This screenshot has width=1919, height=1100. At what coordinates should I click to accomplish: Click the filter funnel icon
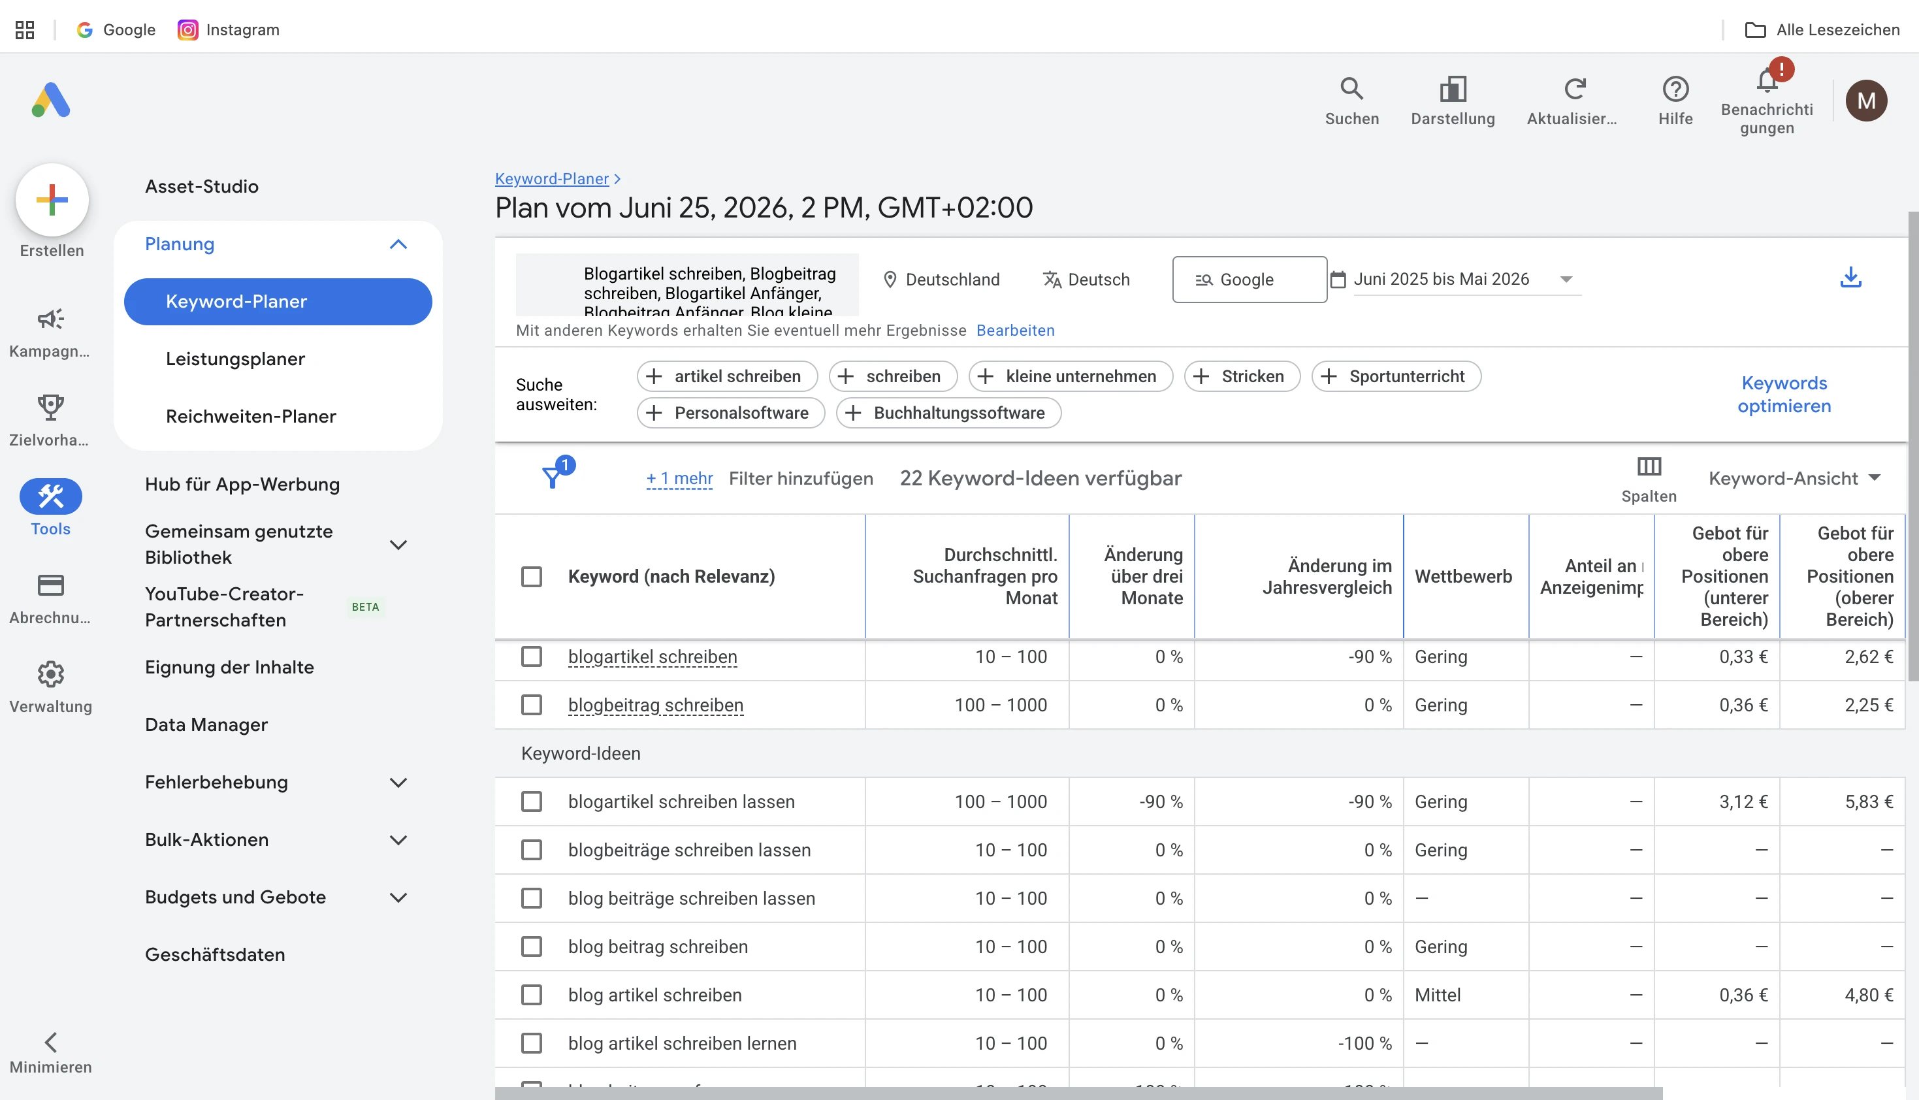(553, 477)
